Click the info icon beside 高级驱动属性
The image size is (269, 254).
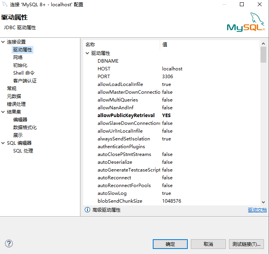87,210
